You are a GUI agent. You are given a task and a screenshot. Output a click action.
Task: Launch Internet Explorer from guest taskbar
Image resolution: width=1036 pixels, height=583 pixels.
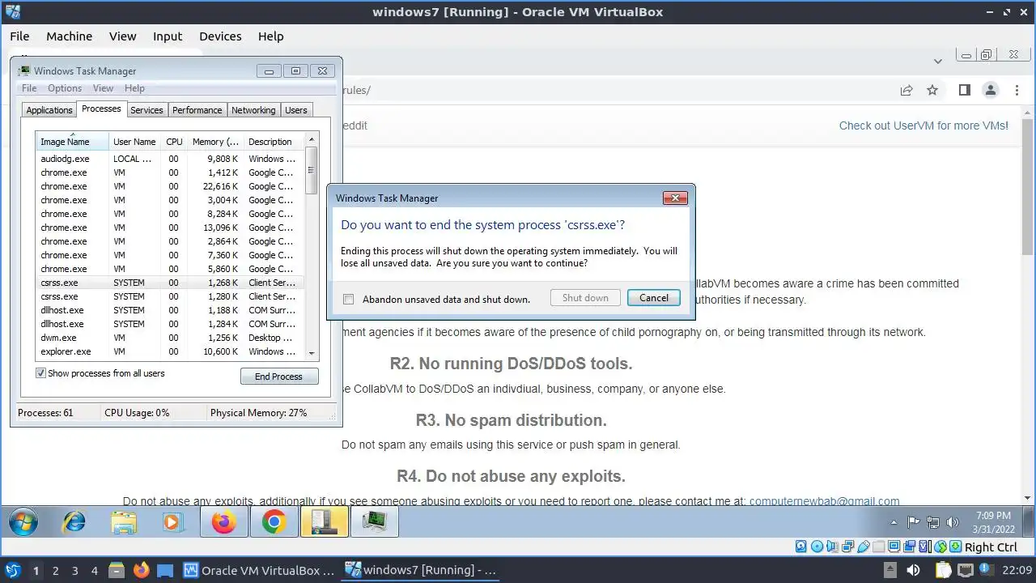coord(74,522)
